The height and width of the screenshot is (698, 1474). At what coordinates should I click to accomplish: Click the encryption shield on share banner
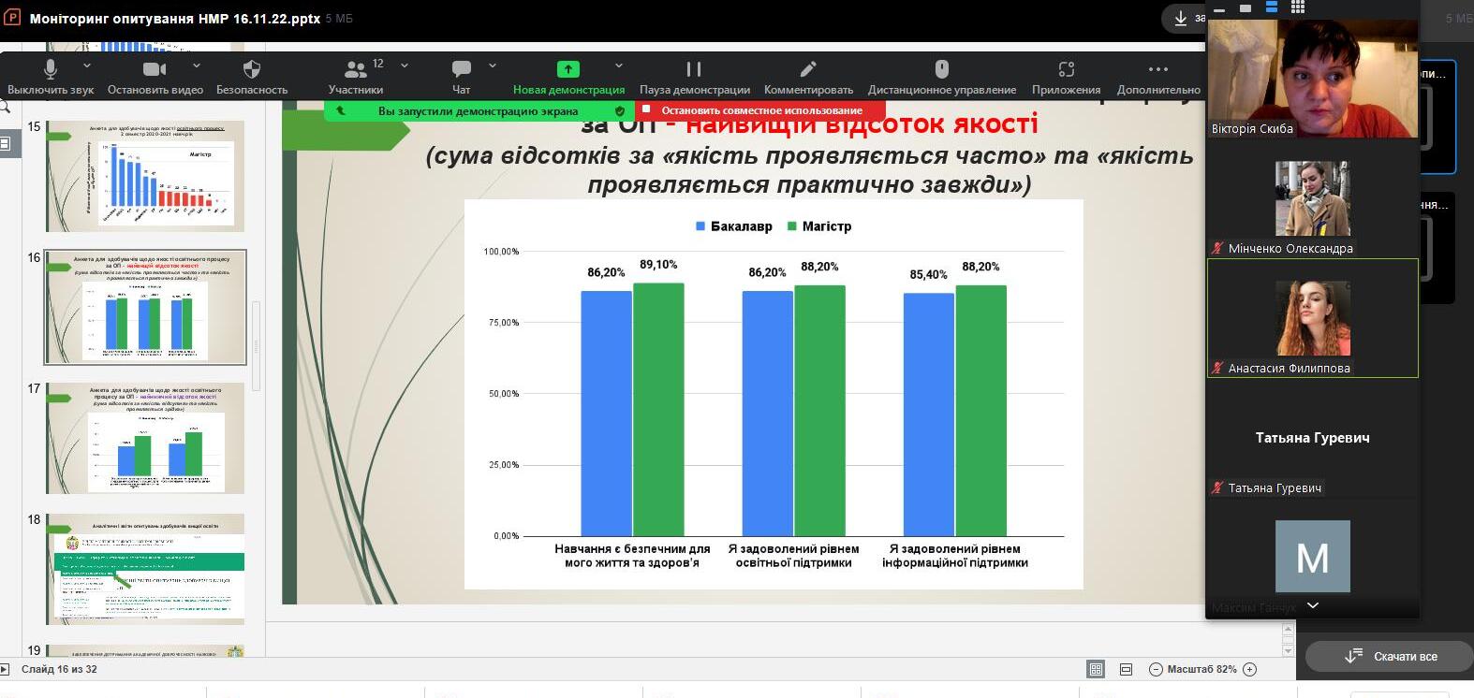pos(620,110)
